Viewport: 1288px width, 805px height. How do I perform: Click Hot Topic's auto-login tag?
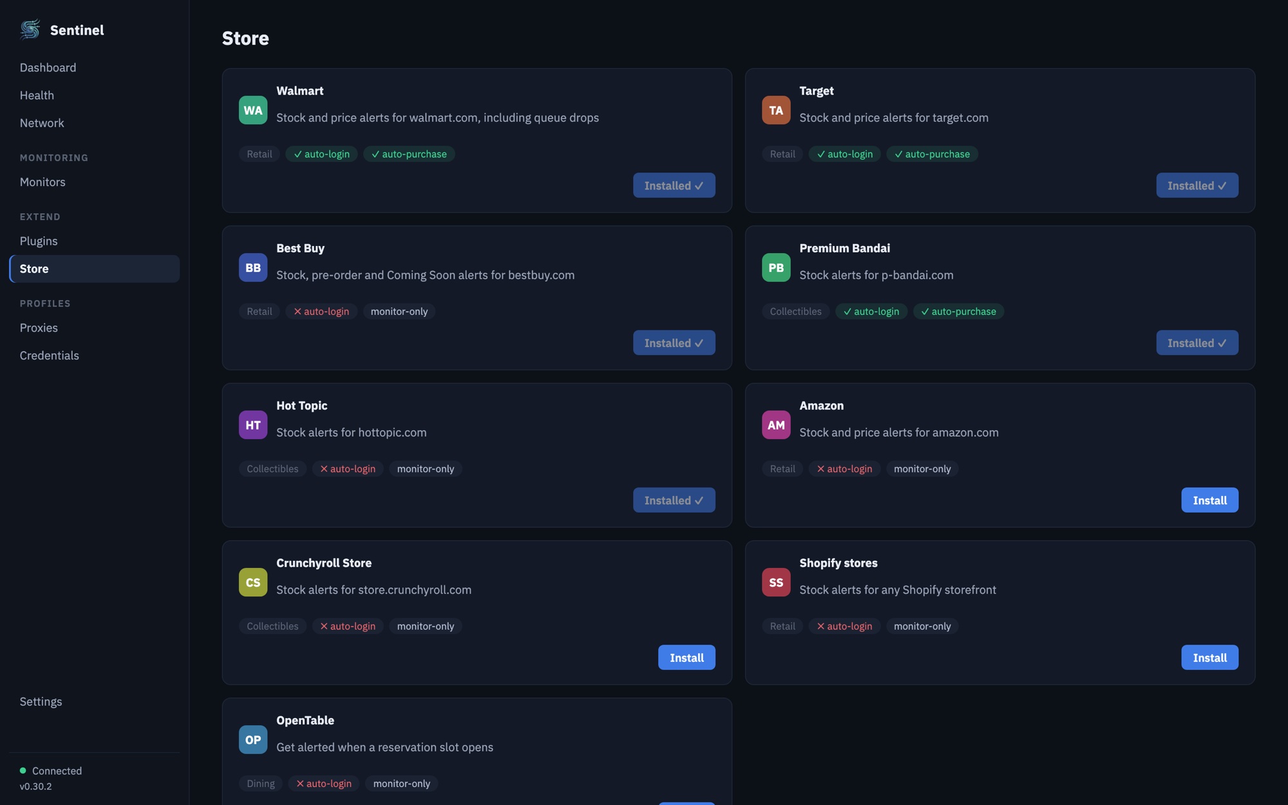point(348,469)
